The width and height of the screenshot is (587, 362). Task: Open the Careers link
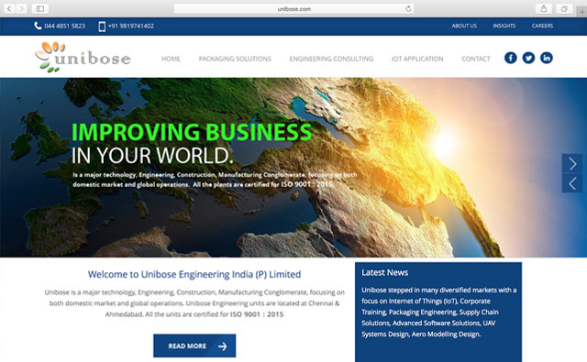coord(542,26)
